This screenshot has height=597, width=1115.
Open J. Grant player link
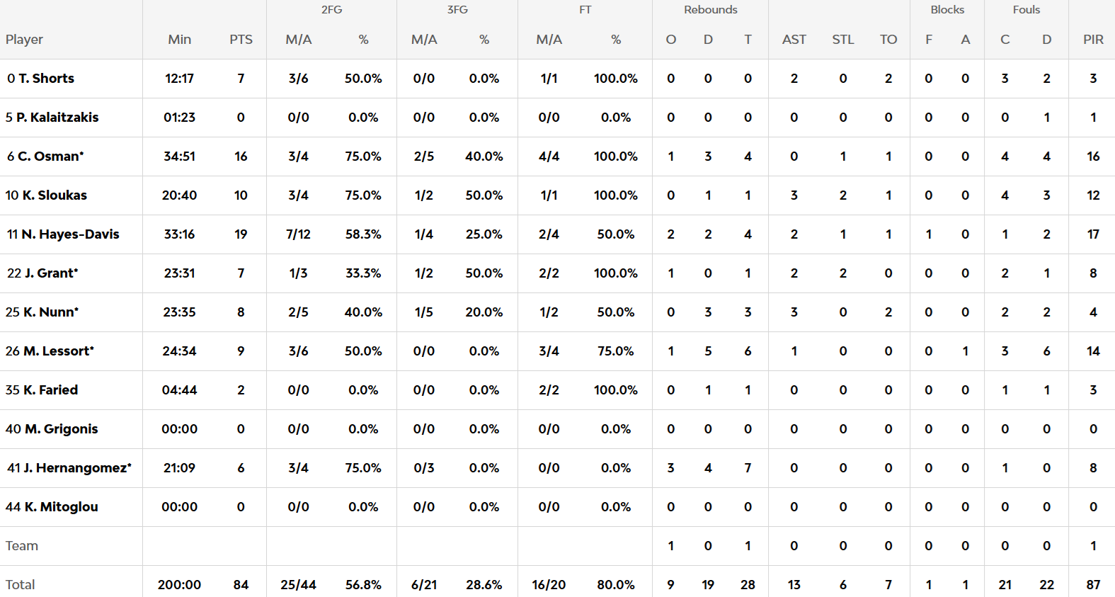click(x=51, y=273)
